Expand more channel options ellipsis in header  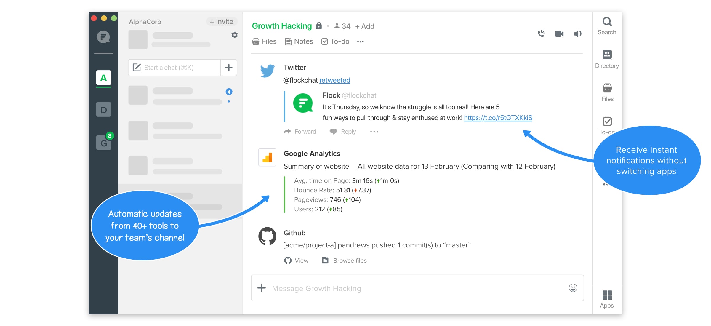360,42
